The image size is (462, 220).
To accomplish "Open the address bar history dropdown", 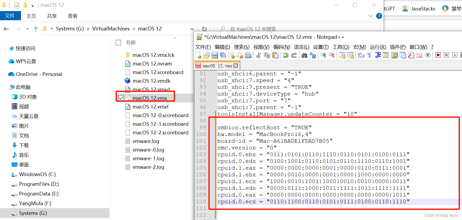I will [192, 29].
